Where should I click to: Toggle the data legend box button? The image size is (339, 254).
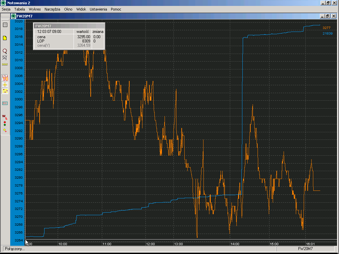coord(5,91)
